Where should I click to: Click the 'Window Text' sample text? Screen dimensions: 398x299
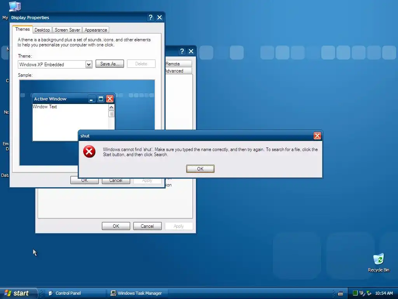[x=45, y=107]
